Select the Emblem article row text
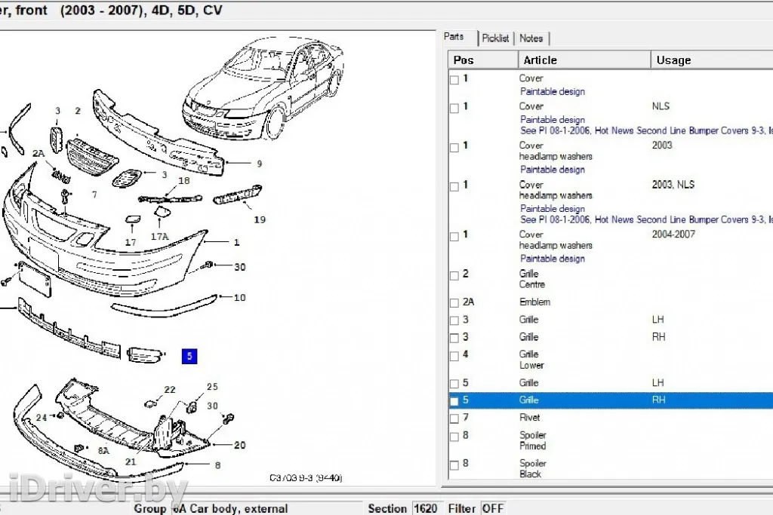Viewport: 773px width, 515px height. coord(535,302)
